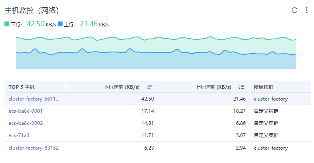This screenshot has width=314, height=163.
Task: Sort by 上行速率 using sort icon
Action: point(241,87)
